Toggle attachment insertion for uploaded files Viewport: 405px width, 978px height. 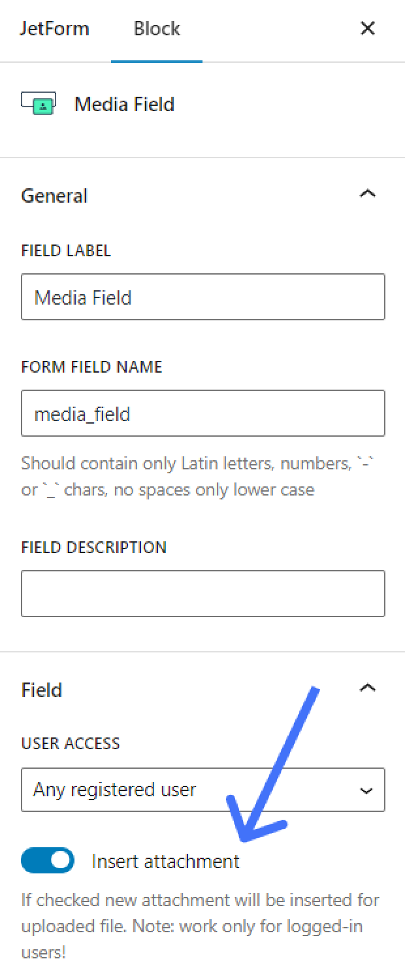(x=48, y=860)
